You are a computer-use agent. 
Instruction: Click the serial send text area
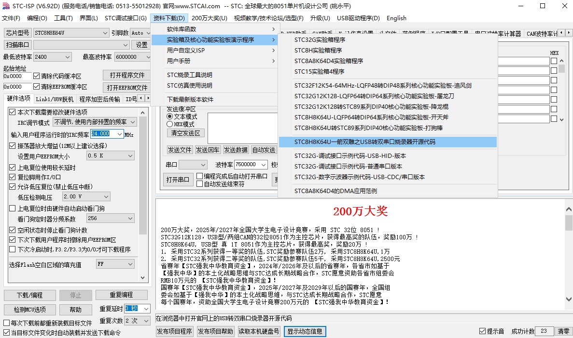(242, 128)
